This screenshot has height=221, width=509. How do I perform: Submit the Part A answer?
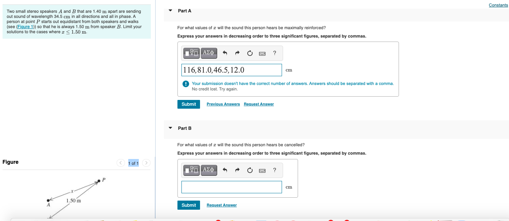click(189, 104)
